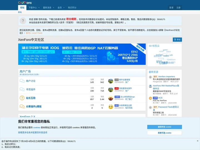The height and width of the screenshot is (150, 200).
Task: Open the 寻觅插件 forum
Action: (31, 89)
